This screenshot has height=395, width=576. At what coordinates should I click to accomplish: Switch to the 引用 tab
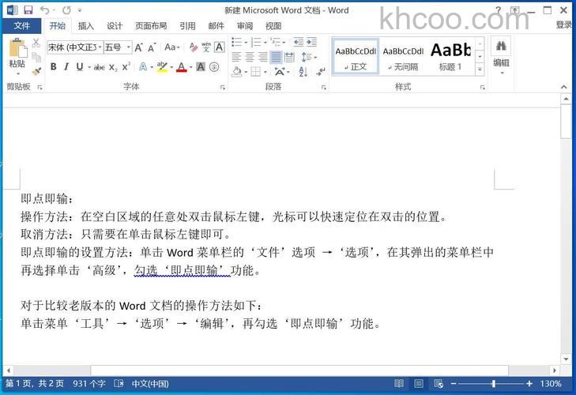click(x=187, y=26)
